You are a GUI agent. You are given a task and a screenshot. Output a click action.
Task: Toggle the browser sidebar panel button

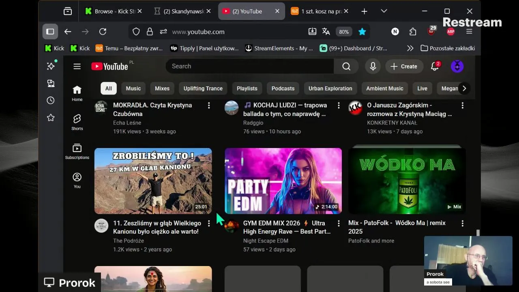point(50,32)
